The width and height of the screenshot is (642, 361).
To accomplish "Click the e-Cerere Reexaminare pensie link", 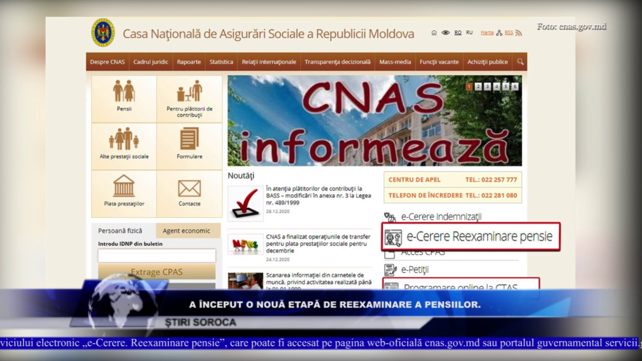I will (479, 236).
